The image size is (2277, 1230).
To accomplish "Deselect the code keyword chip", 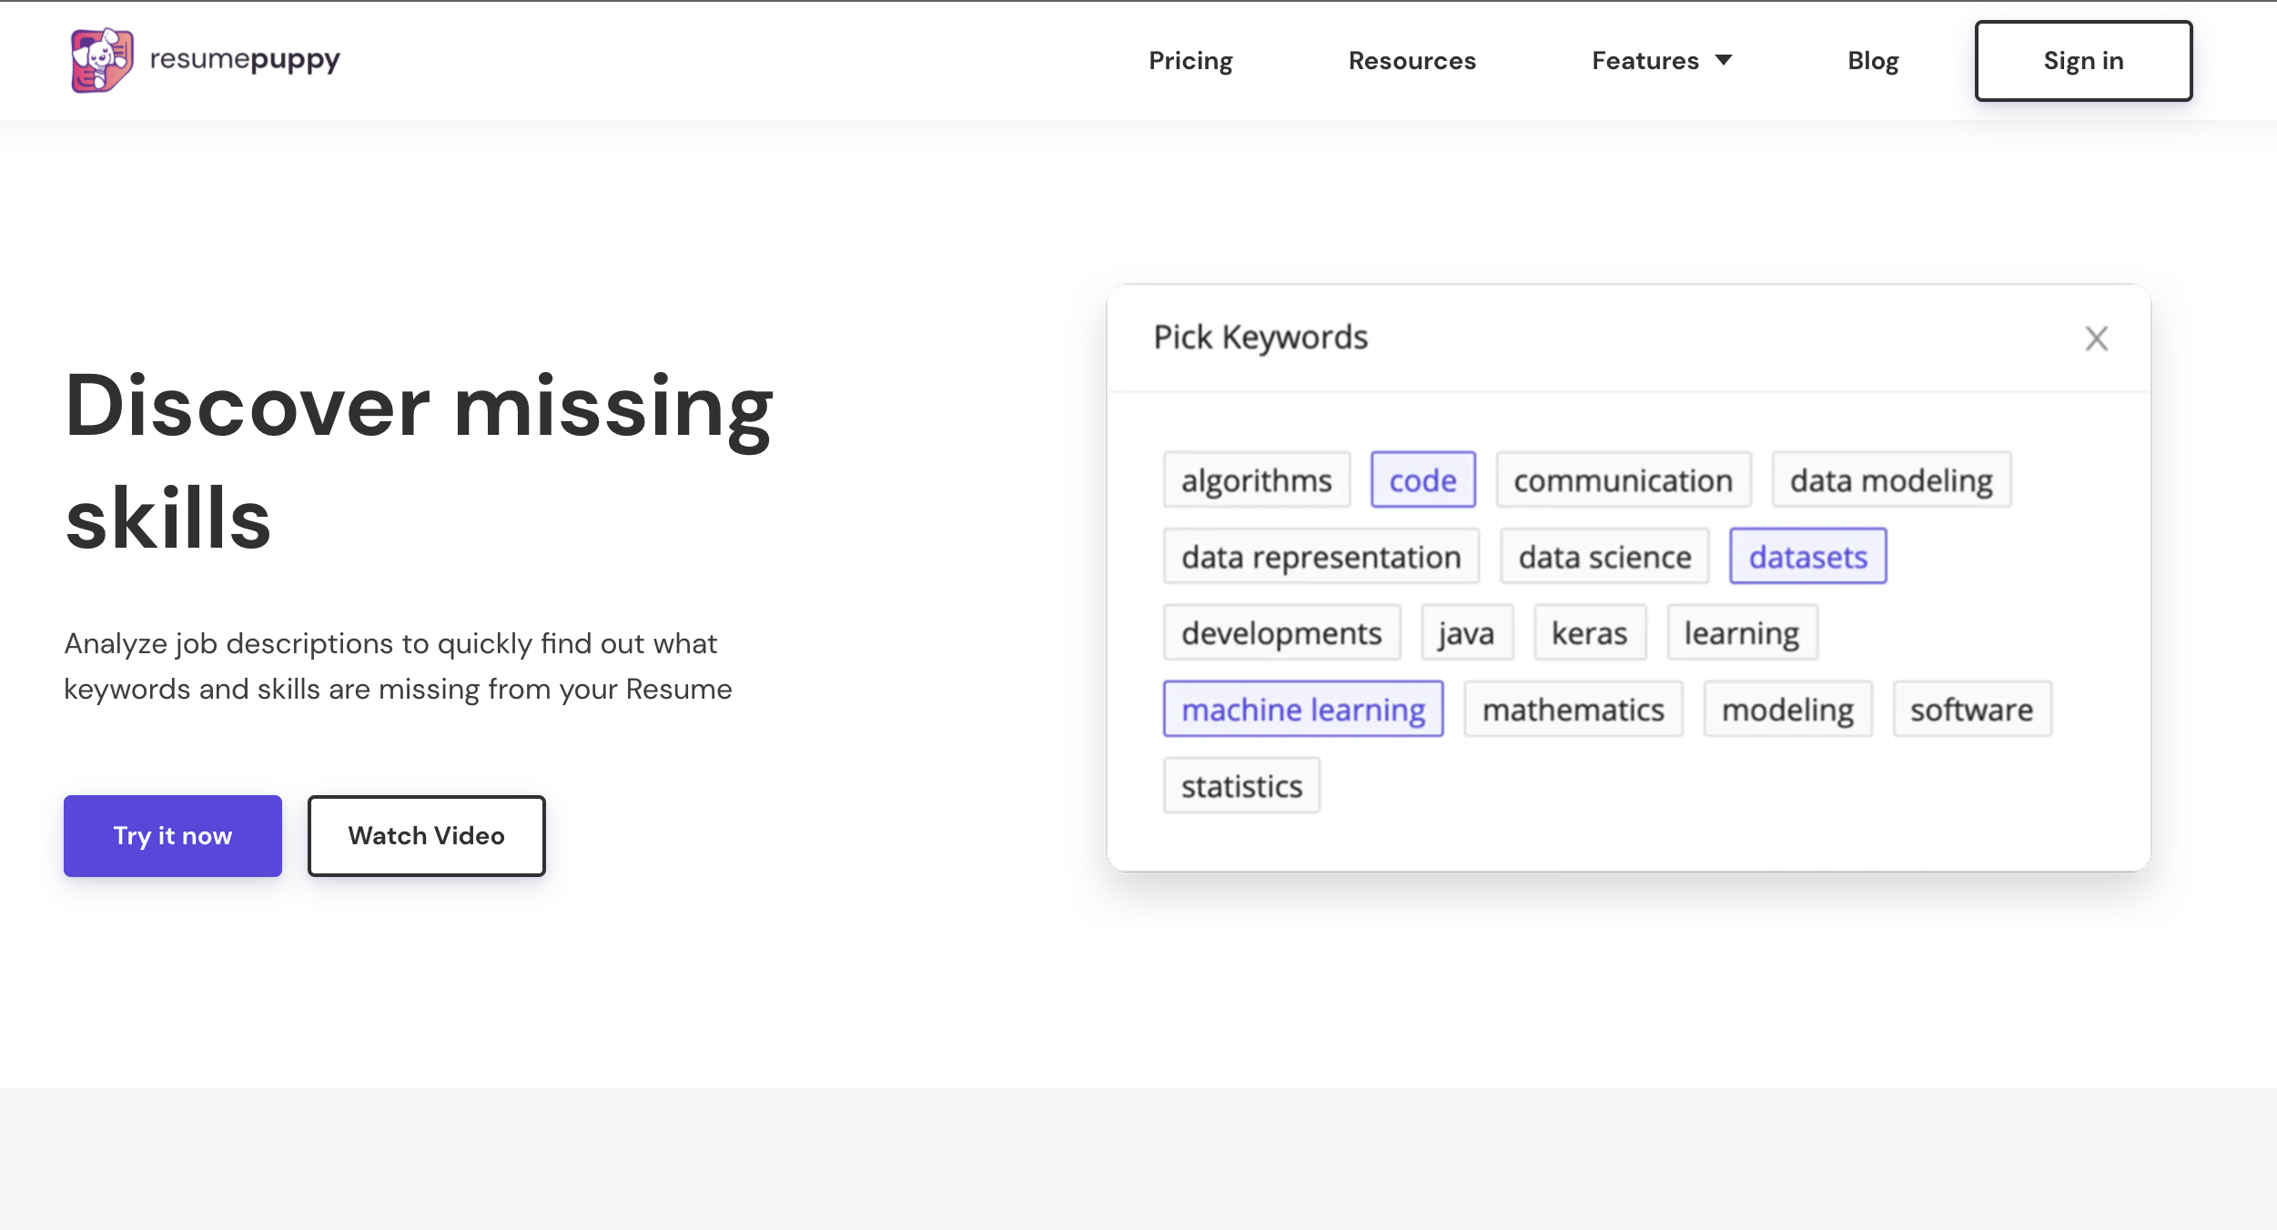I will pyautogui.click(x=1422, y=479).
